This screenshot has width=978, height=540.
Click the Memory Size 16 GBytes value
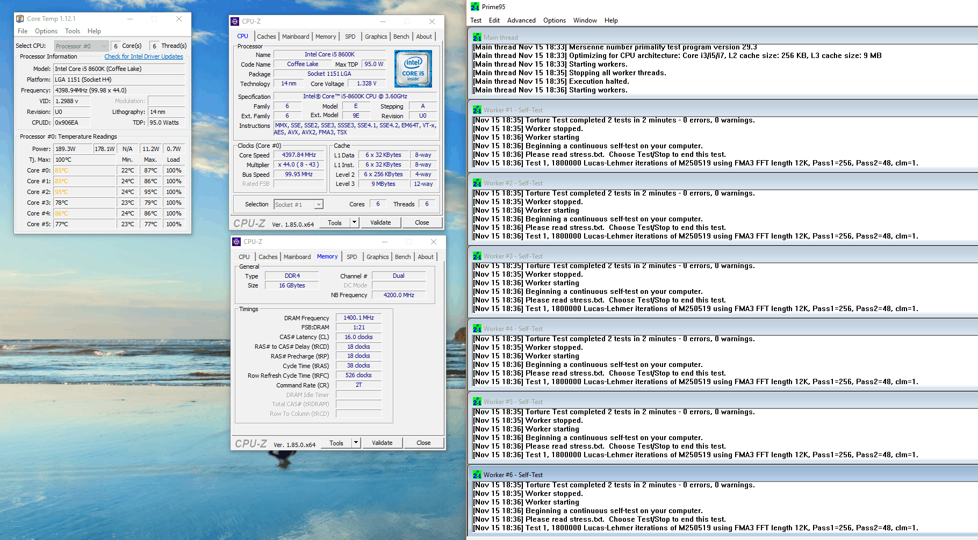pyautogui.click(x=292, y=285)
